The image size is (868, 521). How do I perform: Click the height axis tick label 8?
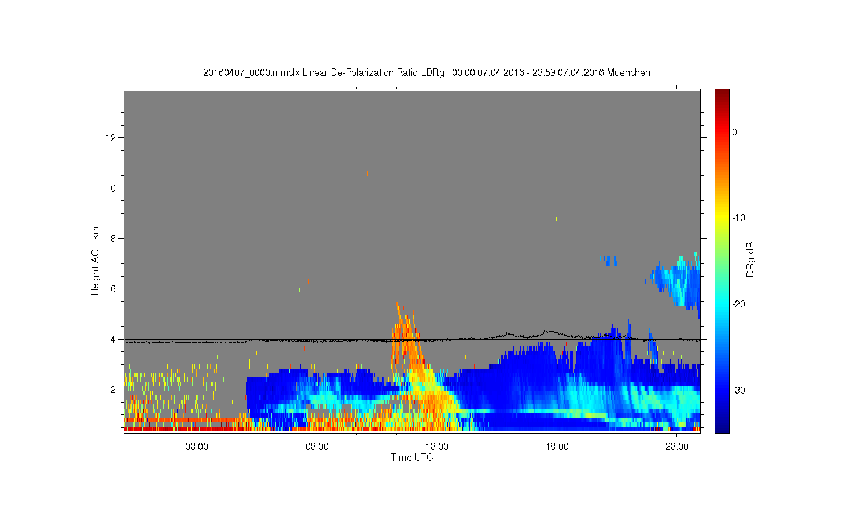tap(114, 239)
